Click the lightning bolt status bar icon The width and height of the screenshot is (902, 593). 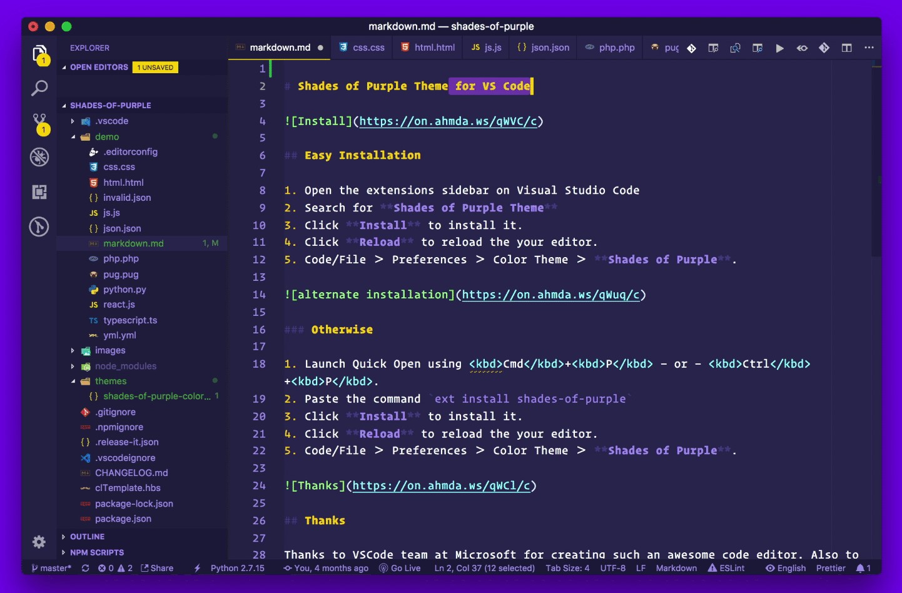(197, 568)
